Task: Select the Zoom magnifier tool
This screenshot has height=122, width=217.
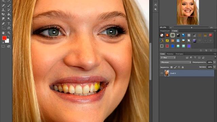Action: (x=9, y=33)
